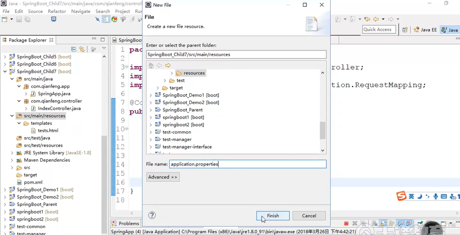Click the Back navigation yellow arrow
This screenshot has height=235, width=460.
point(376,19)
